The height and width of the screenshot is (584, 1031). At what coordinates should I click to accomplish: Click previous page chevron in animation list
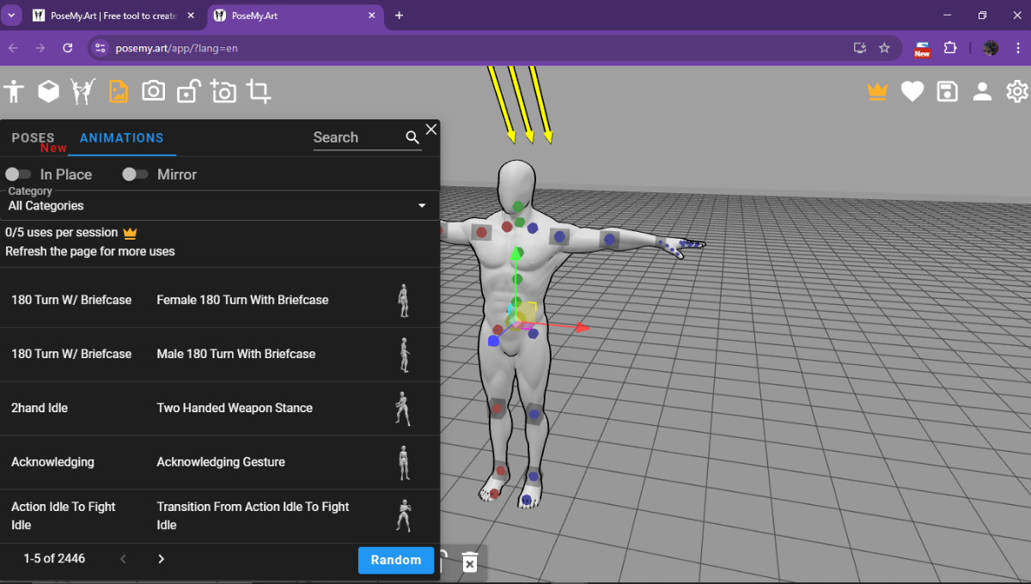pos(123,558)
